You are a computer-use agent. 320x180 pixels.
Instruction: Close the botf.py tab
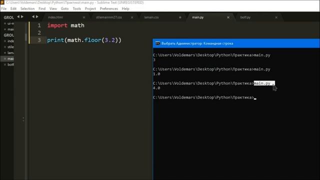coord(276,17)
